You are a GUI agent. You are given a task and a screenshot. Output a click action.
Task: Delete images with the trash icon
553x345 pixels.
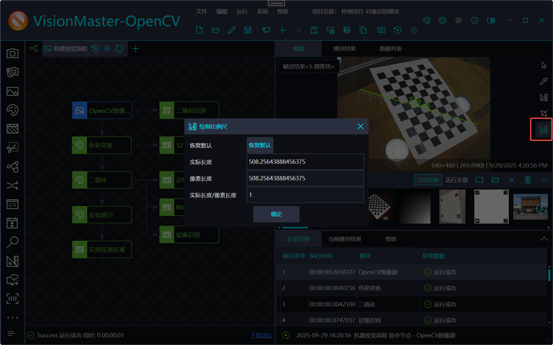(x=528, y=180)
